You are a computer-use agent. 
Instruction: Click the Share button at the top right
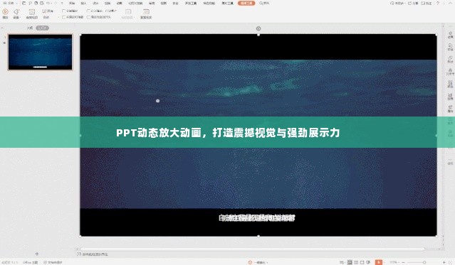click(x=413, y=3)
